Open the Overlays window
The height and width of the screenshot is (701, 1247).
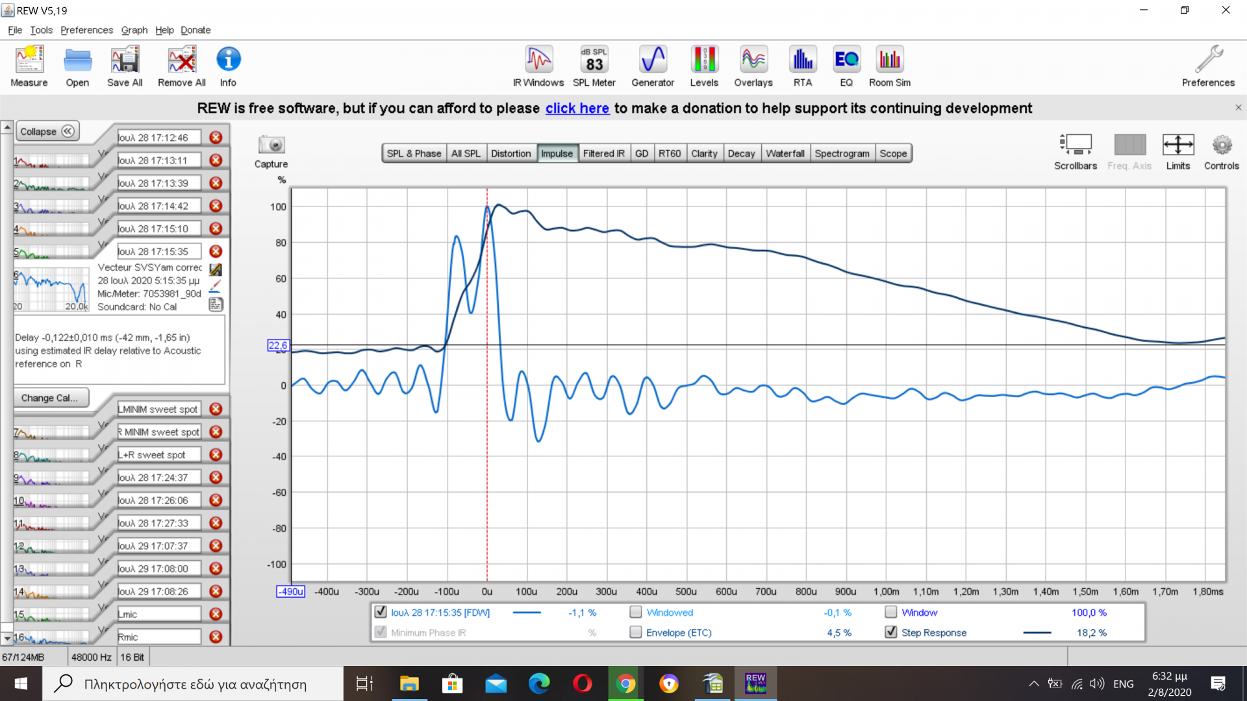[x=753, y=66]
